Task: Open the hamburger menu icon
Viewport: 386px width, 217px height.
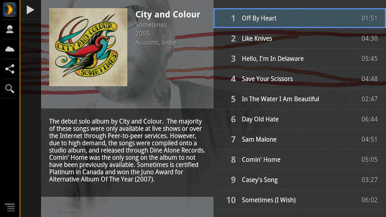Action: 10,207
